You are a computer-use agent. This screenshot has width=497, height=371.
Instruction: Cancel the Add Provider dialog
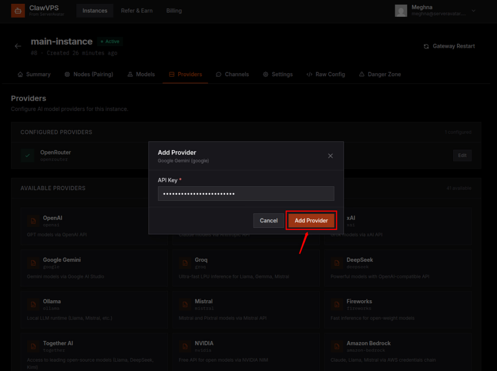click(x=268, y=220)
